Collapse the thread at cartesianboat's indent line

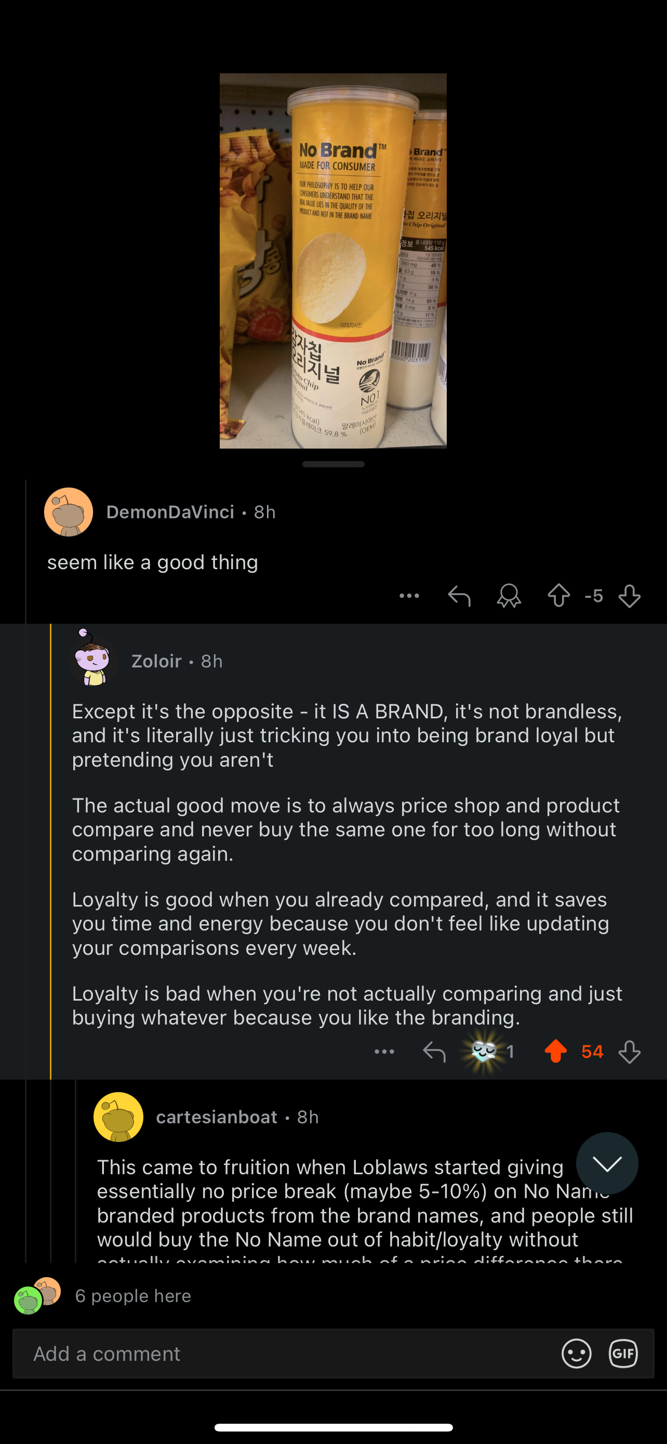[x=76, y=1172]
